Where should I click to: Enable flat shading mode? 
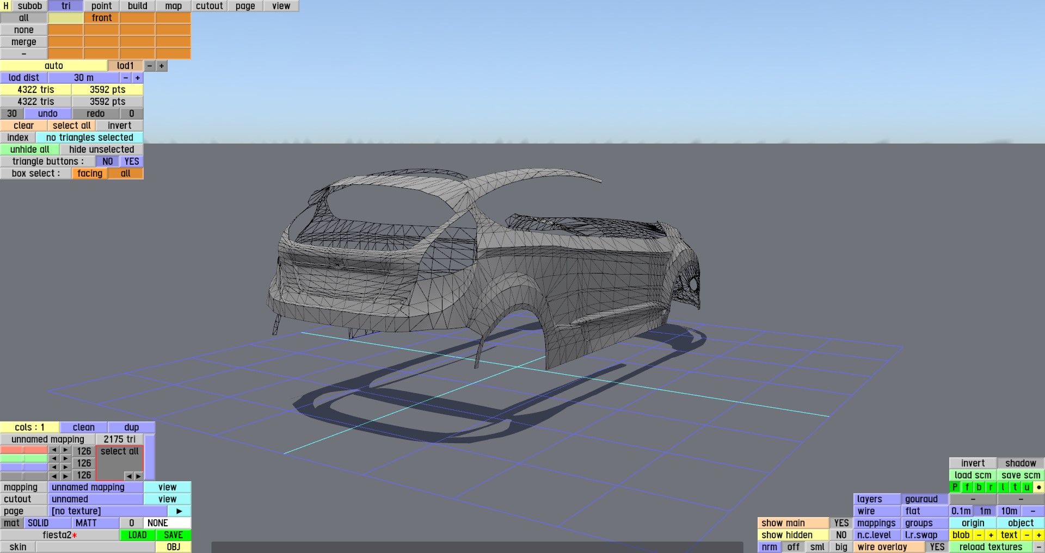click(925, 511)
